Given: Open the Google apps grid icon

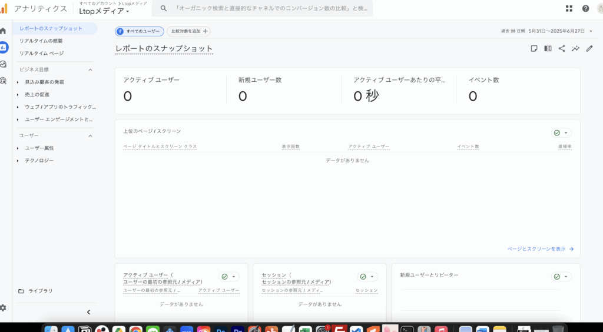Looking at the screenshot, I should tap(569, 9).
